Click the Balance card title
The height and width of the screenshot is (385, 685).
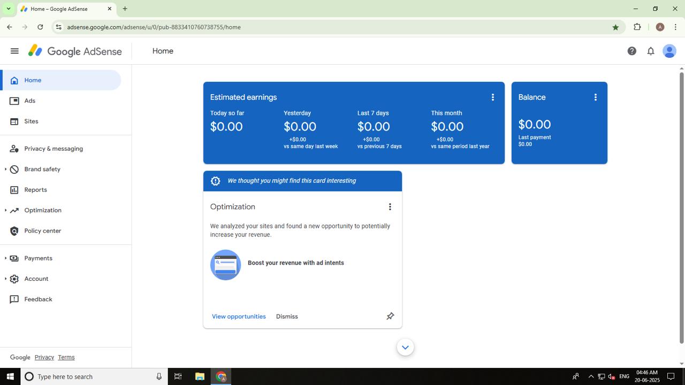[532, 97]
